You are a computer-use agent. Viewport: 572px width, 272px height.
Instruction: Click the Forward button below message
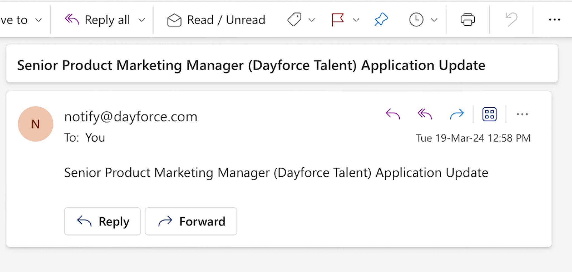point(191,221)
